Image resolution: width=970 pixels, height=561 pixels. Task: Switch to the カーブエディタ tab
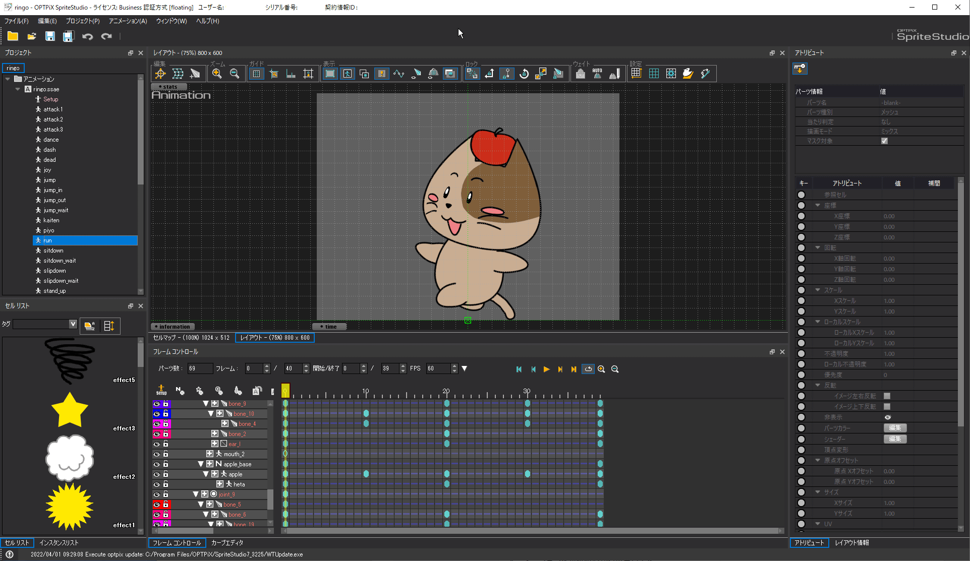click(227, 543)
